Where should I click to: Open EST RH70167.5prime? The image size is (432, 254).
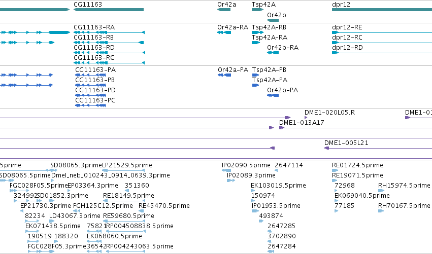coord(404,206)
